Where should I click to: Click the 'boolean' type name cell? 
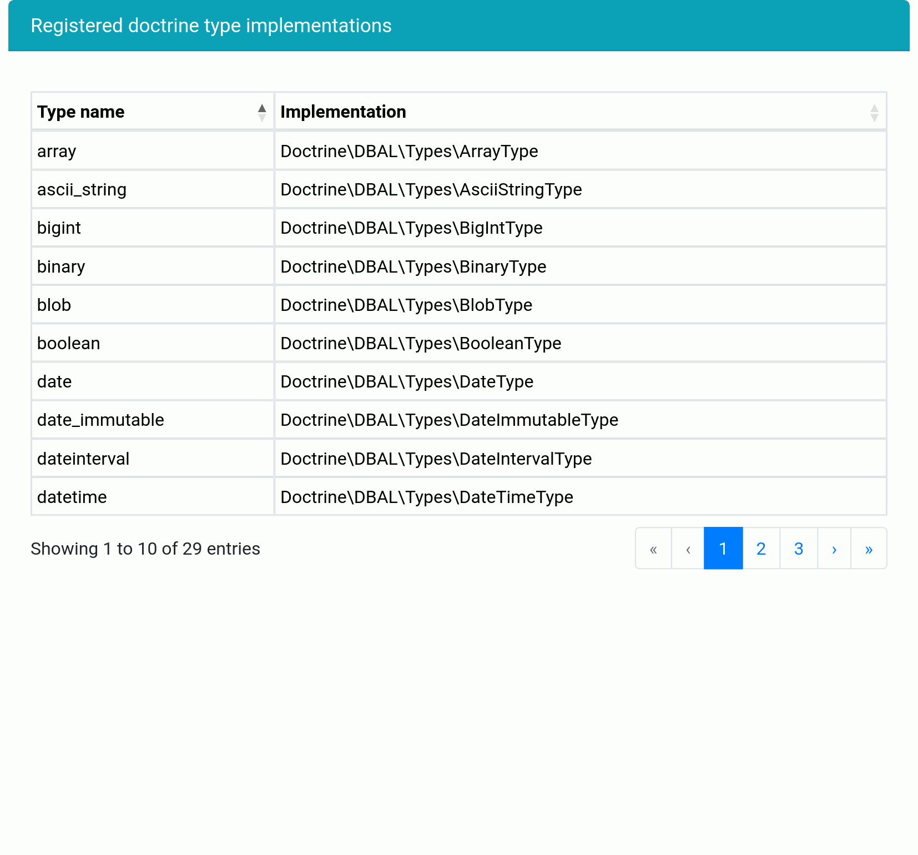[x=153, y=343]
